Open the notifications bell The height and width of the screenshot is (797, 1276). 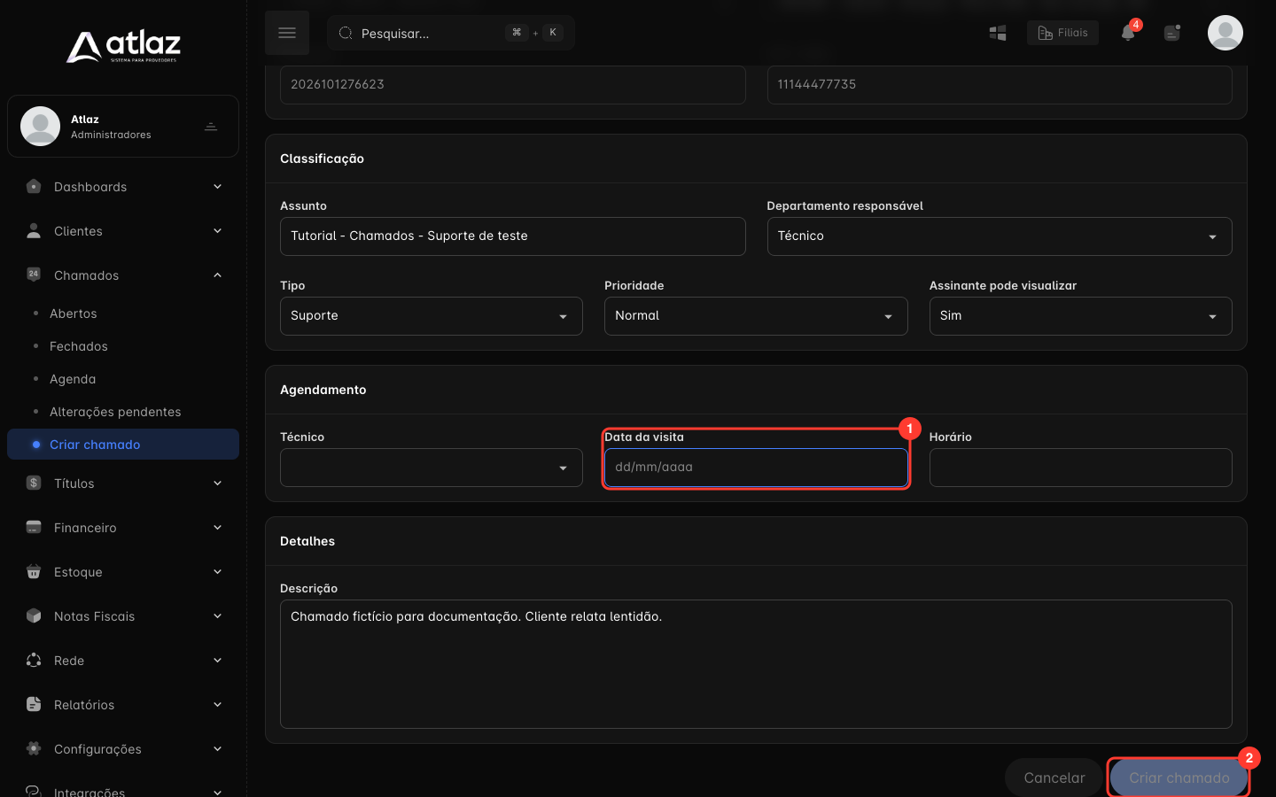click(1128, 33)
